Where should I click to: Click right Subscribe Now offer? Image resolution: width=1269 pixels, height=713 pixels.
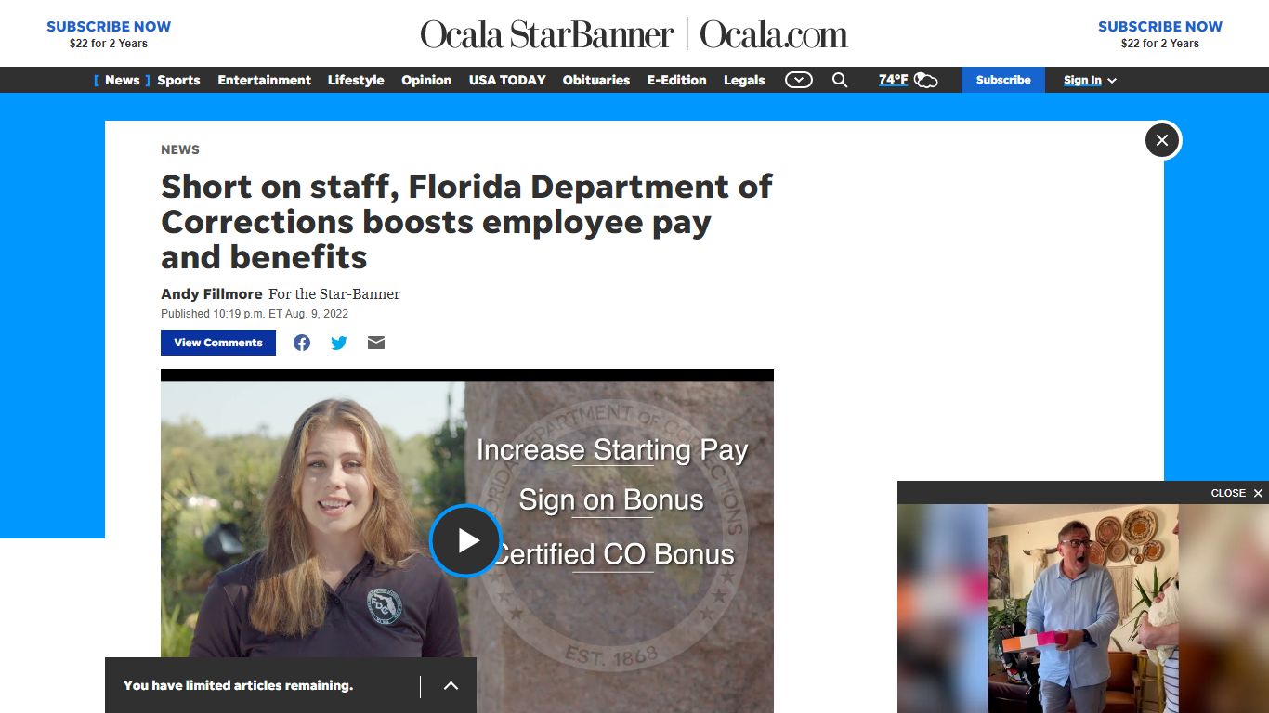click(1160, 34)
